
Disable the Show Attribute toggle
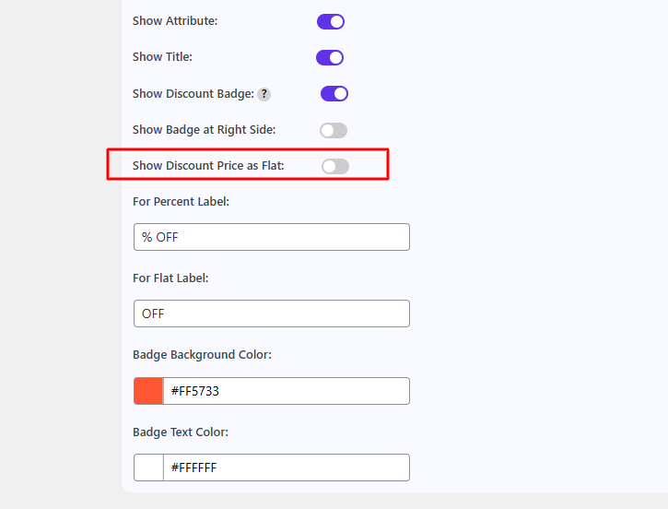click(330, 21)
